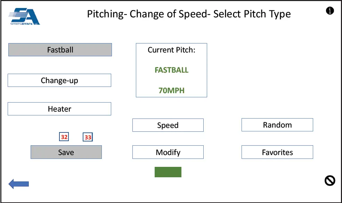
Task: Click the info icon in the top corner
Action: click(330, 11)
